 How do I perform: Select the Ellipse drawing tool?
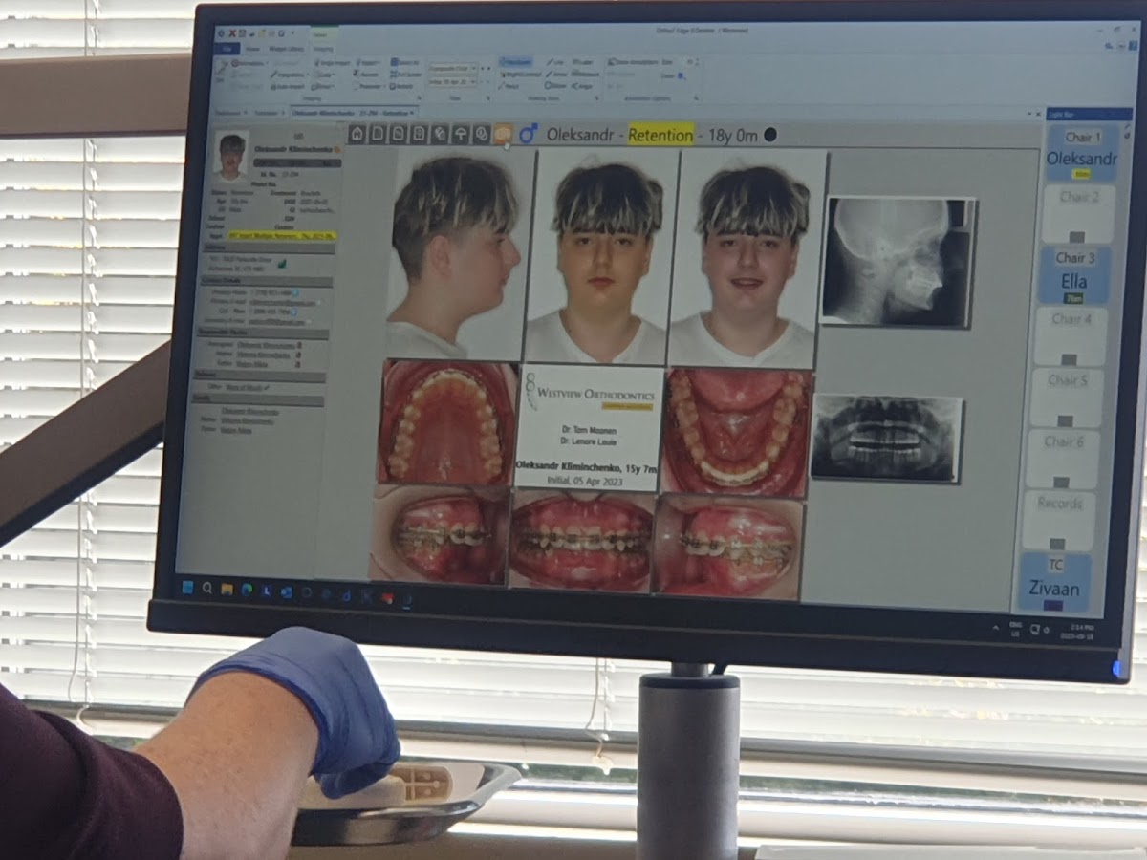point(556,85)
